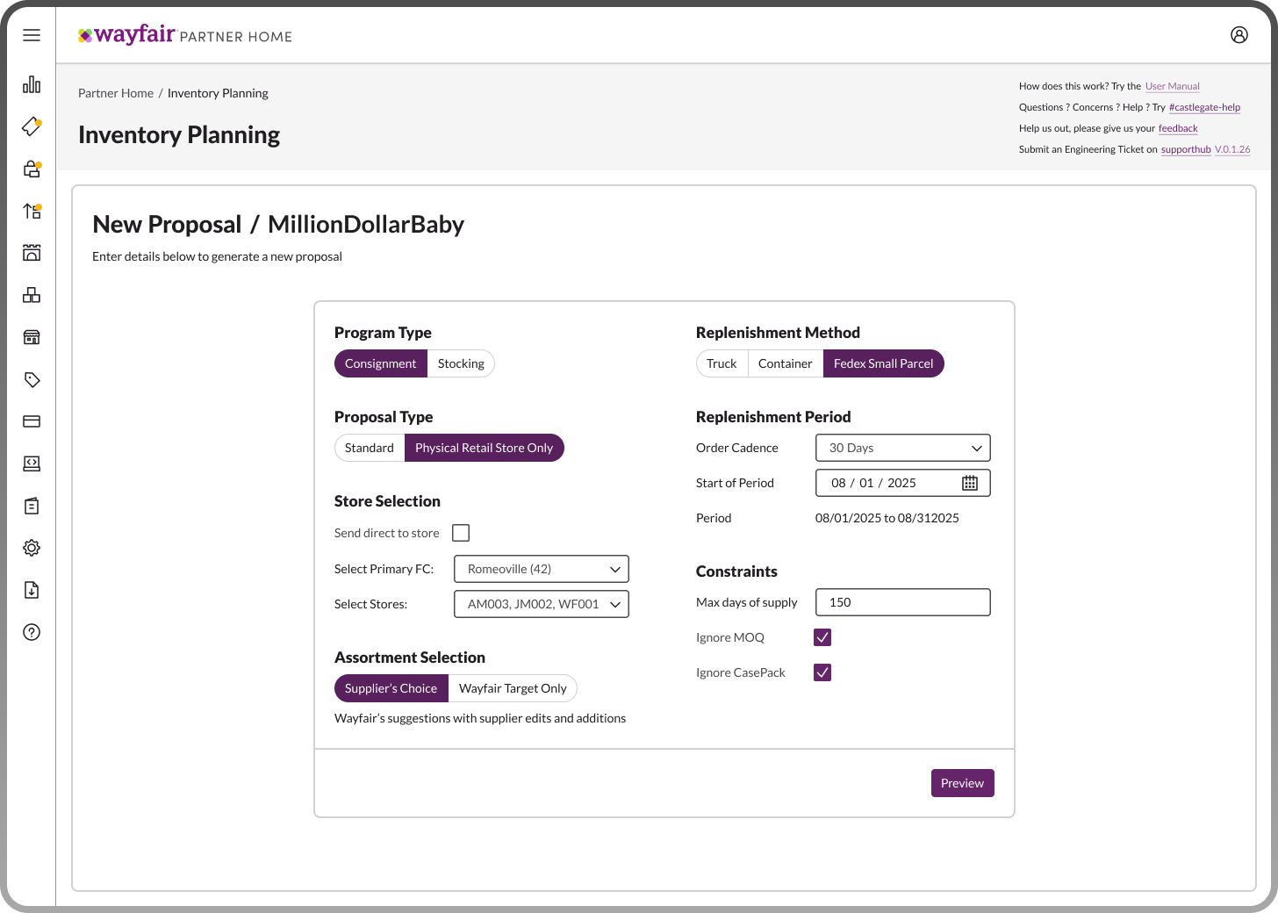
Task: Open the storefront sidebar icon
Action: [32, 337]
